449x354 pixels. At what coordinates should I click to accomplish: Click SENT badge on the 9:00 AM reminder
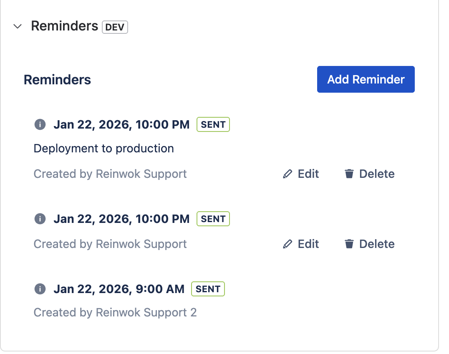(x=208, y=289)
